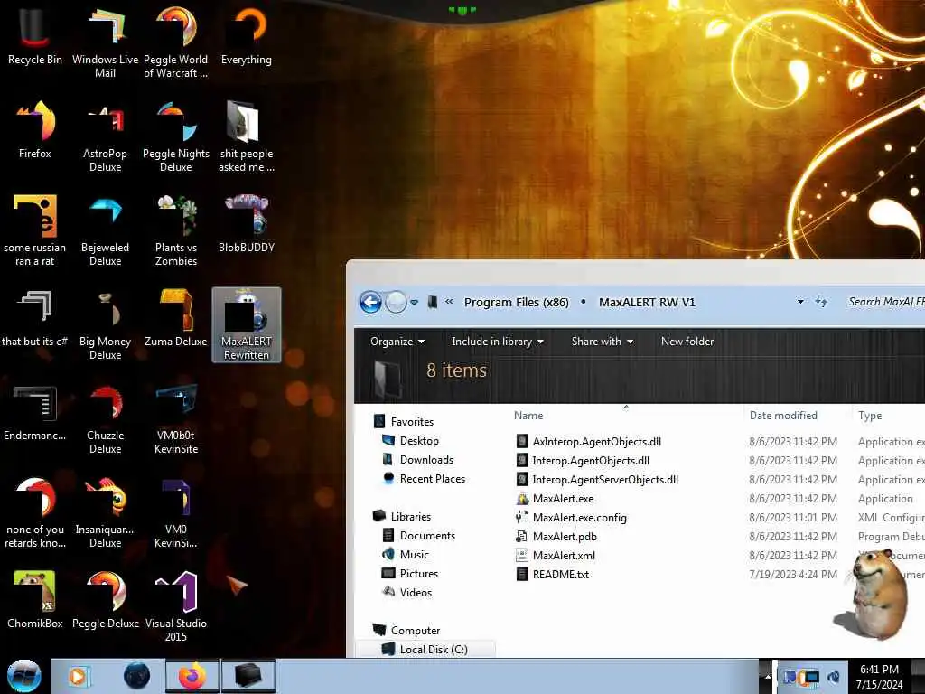Select 'some russian ran a rat' icon
This screenshot has width=925, height=694.
tap(35, 230)
